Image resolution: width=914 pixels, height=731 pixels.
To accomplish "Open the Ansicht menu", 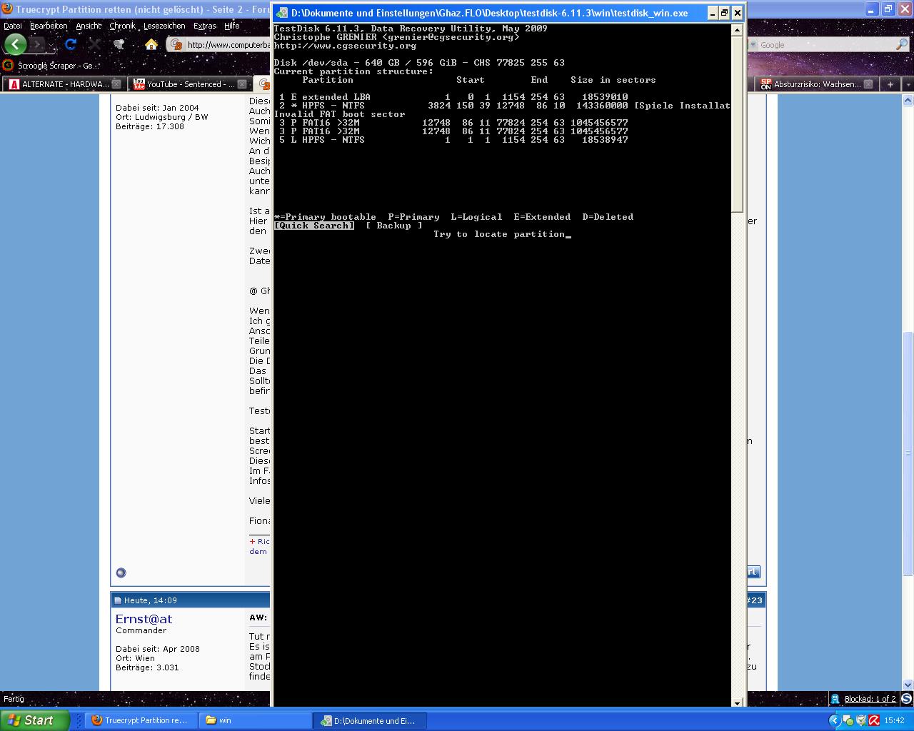I will [x=89, y=26].
